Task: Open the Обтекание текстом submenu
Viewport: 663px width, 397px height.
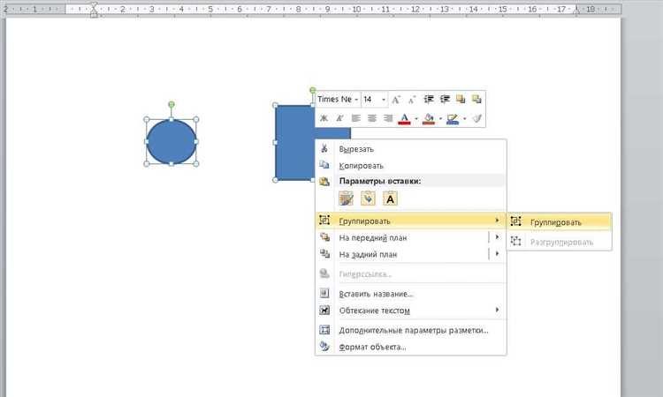Action: (410, 311)
